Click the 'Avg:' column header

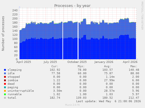click(107, 66)
